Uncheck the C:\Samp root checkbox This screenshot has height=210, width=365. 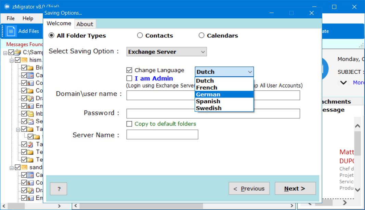[x=11, y=52]
